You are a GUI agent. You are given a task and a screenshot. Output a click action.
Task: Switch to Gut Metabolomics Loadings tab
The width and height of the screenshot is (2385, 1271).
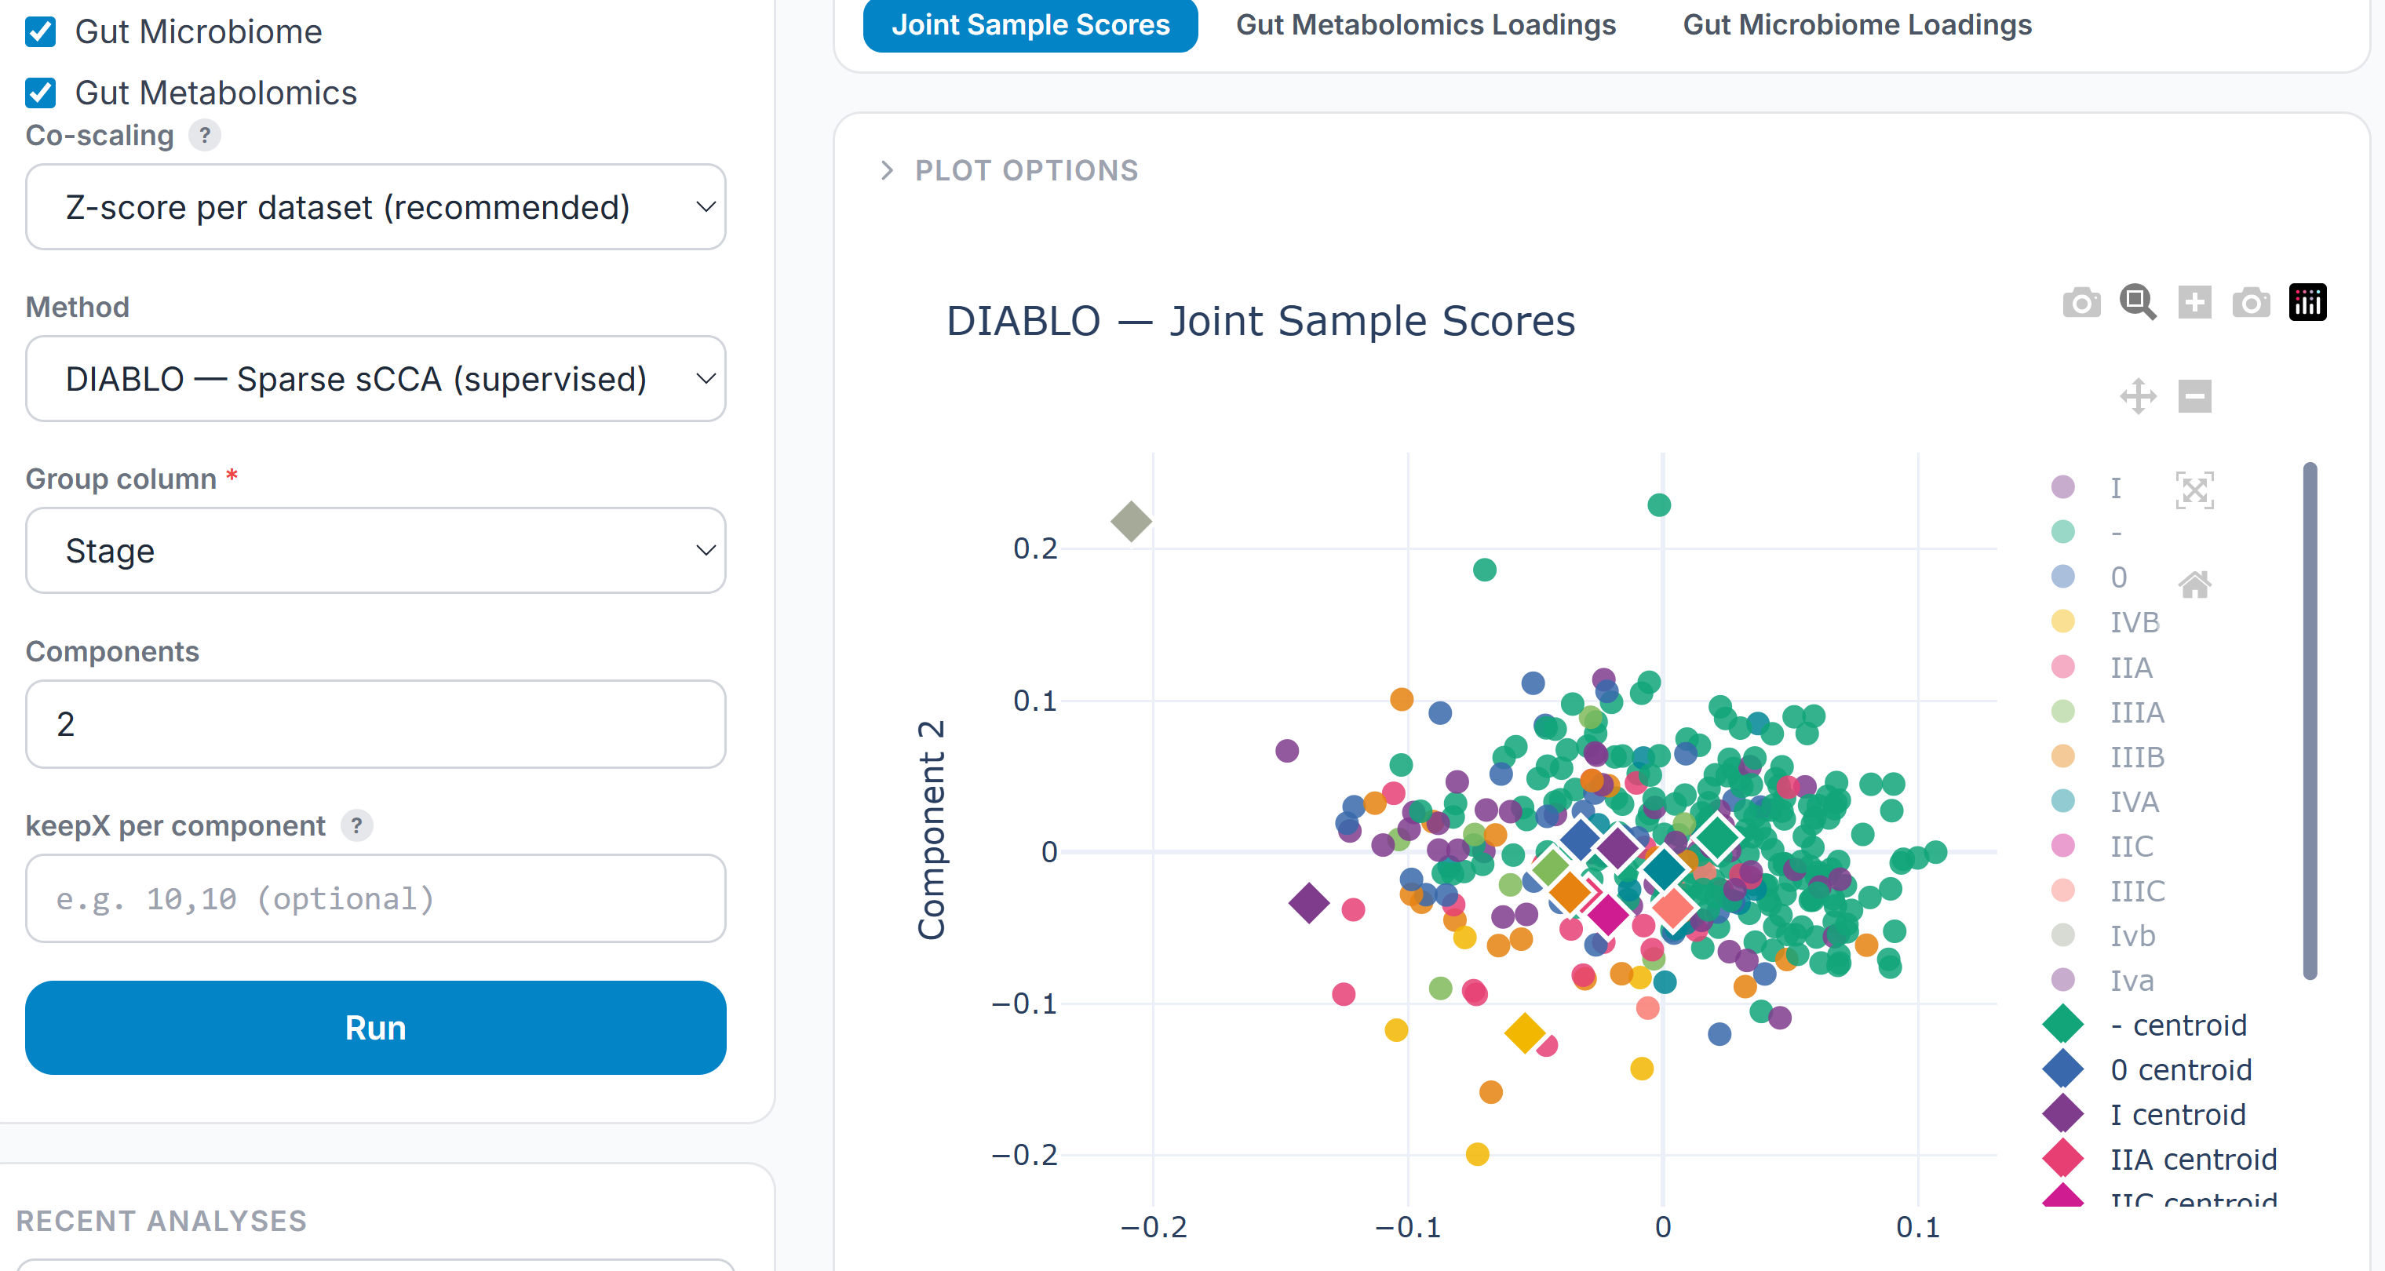pyautogui.click(x=1426, y=25)
